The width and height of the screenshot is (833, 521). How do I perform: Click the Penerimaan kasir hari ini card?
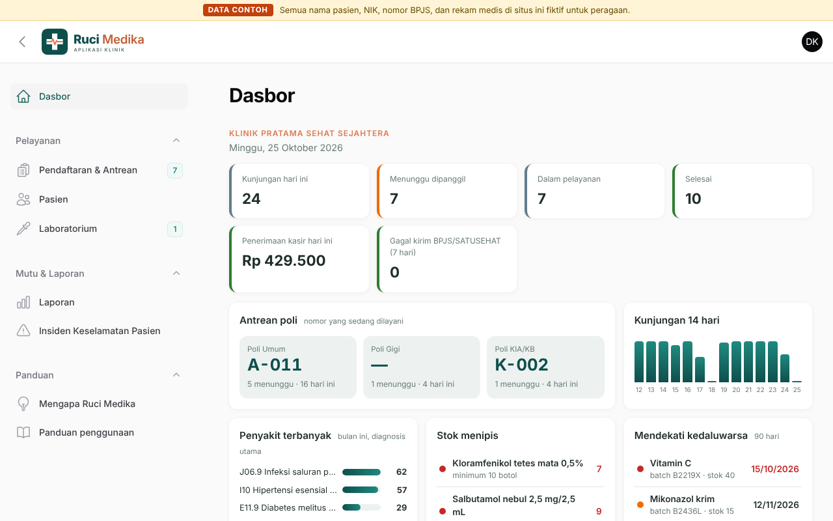[x=299, y=259]
